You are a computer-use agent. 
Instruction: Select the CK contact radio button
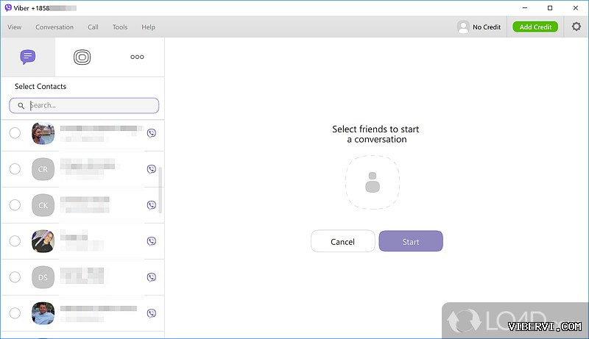coord(15,205)
